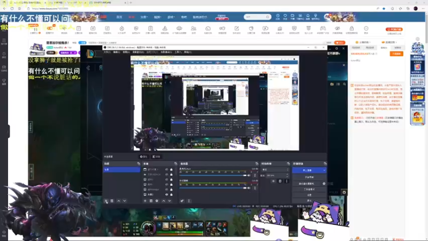Toggle lock on the first source row

click(x=171, y=169)
